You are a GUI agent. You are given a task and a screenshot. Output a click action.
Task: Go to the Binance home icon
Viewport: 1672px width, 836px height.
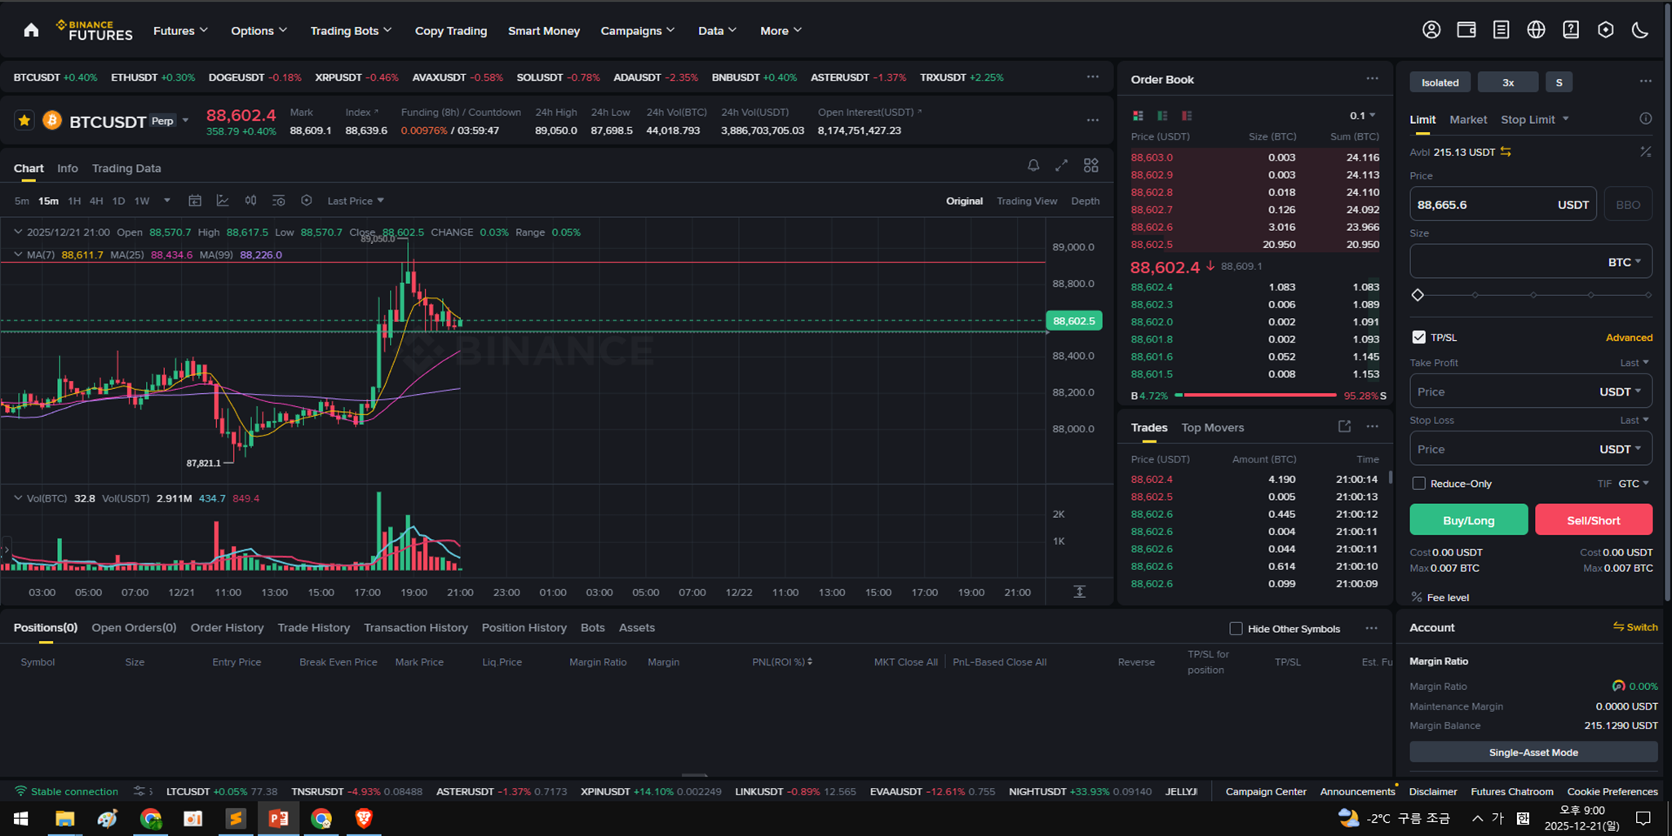31,30
